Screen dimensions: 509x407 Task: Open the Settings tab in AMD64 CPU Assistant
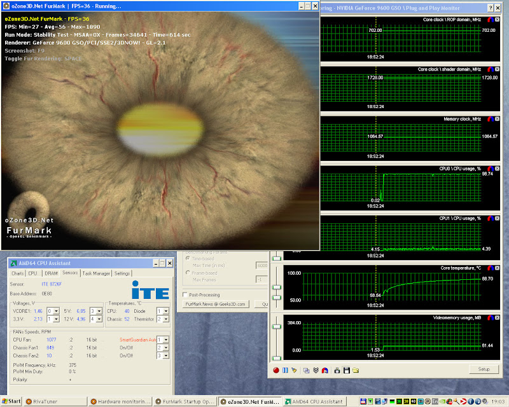122,273
